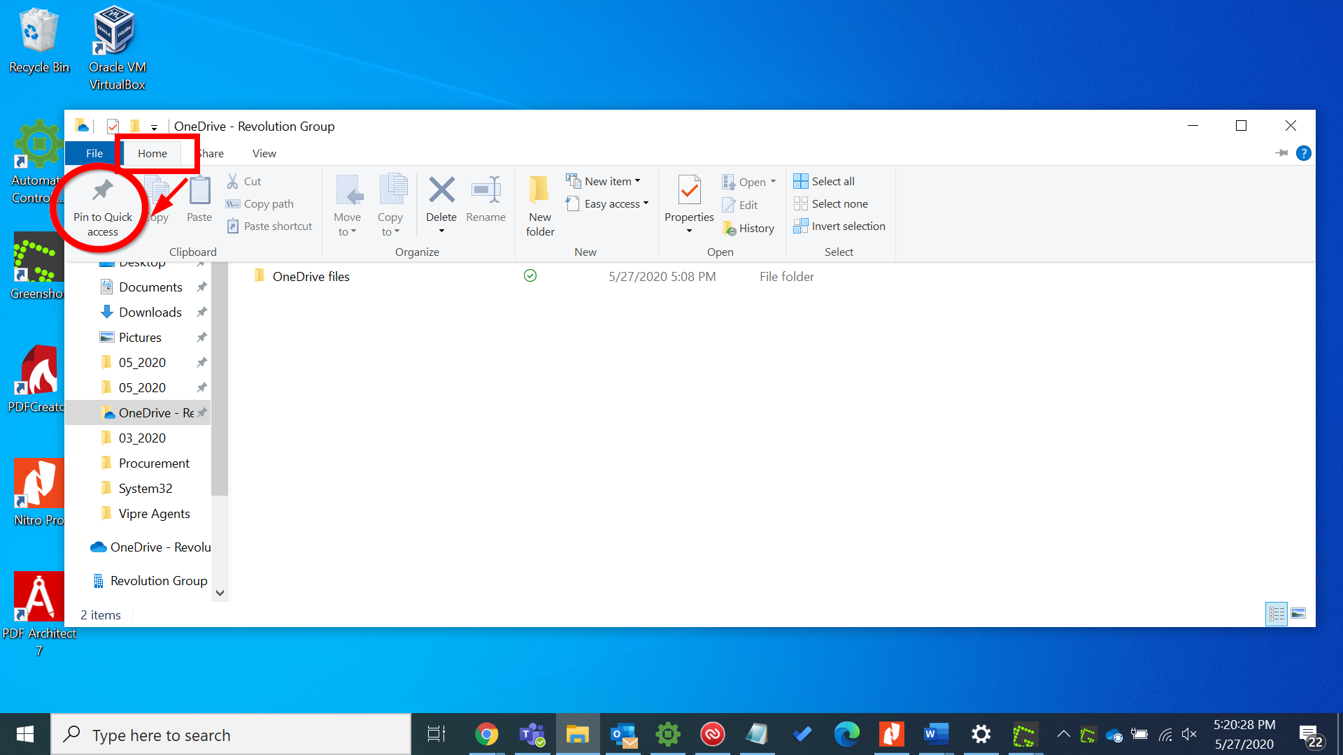Click Pin to Quick access icon
This screenshot has width=1343, height=755.
pos(103,190)
